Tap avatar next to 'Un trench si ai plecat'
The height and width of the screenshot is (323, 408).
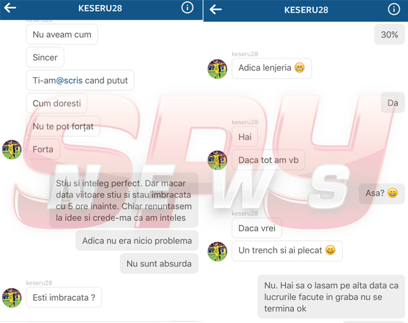(217, 251)
